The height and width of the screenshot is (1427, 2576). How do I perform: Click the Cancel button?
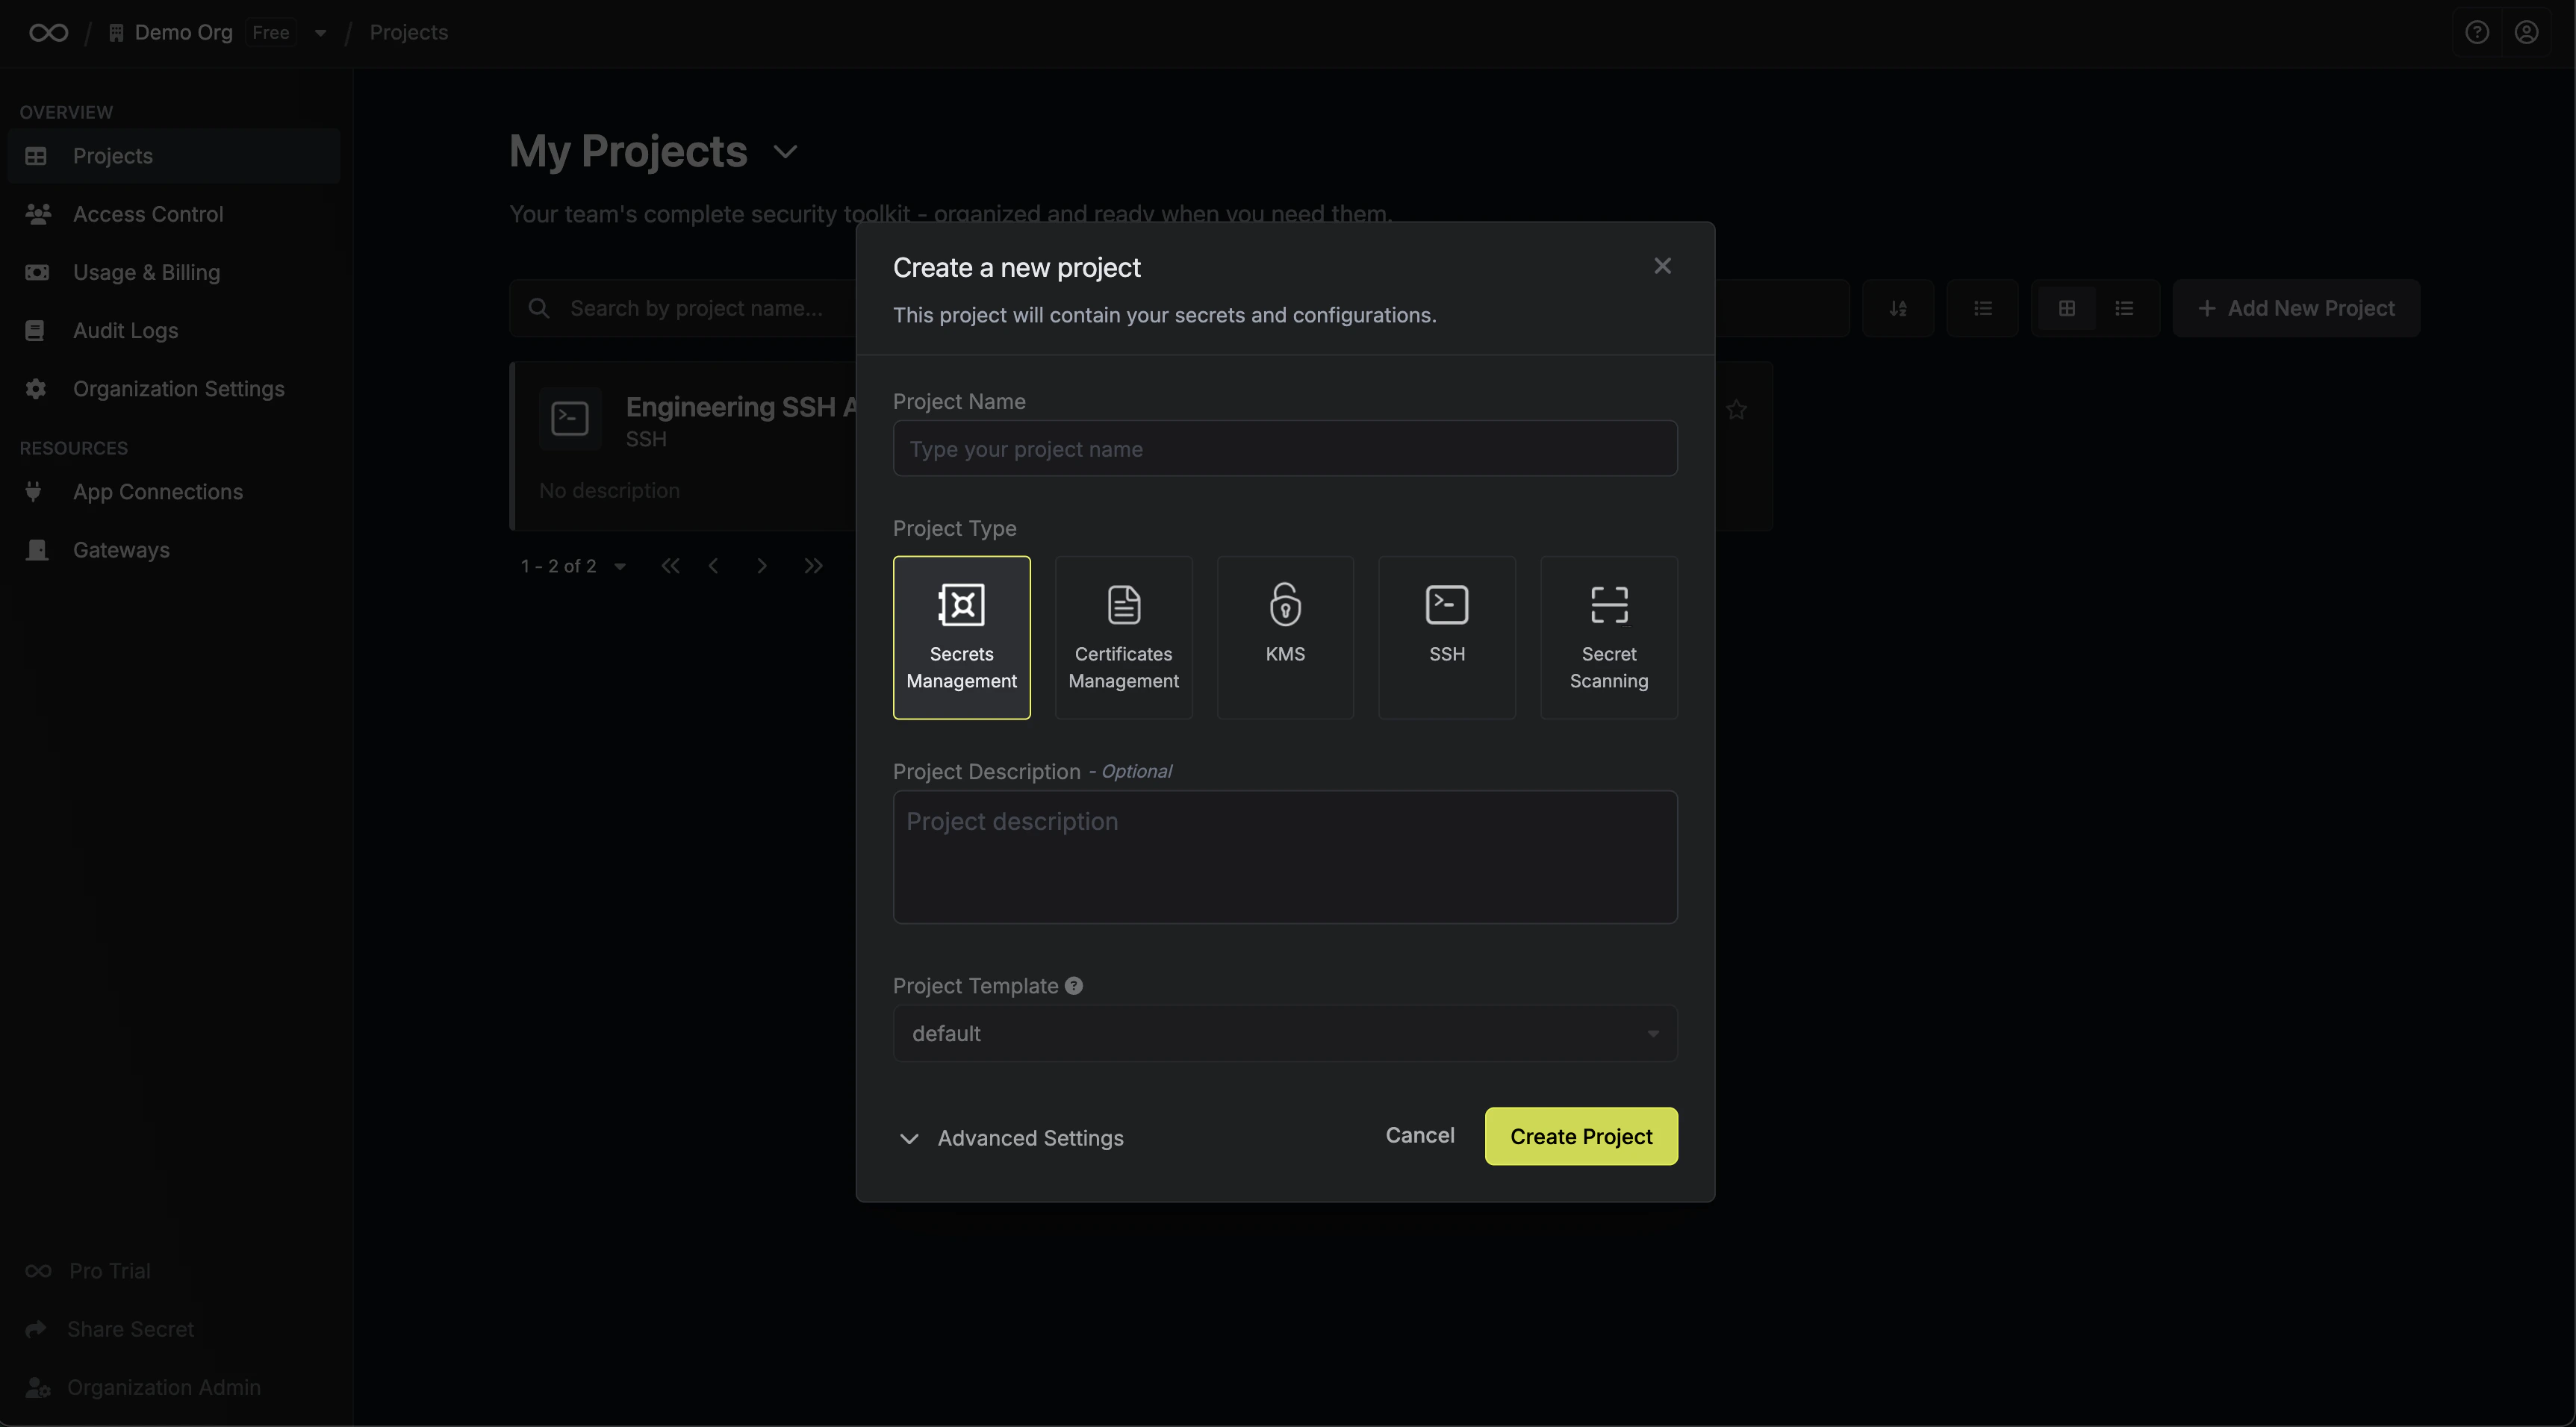[1419, 1135]
